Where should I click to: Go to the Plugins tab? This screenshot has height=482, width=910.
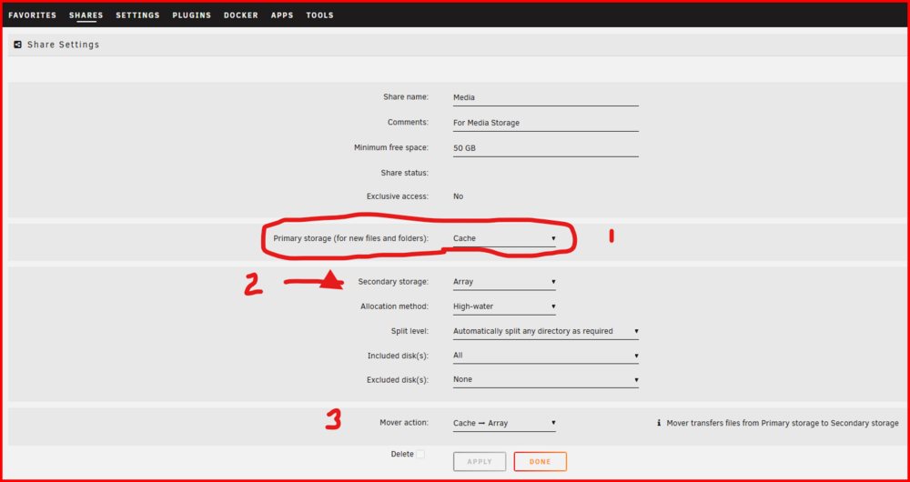pyautogui.click(x=191, y=15)
